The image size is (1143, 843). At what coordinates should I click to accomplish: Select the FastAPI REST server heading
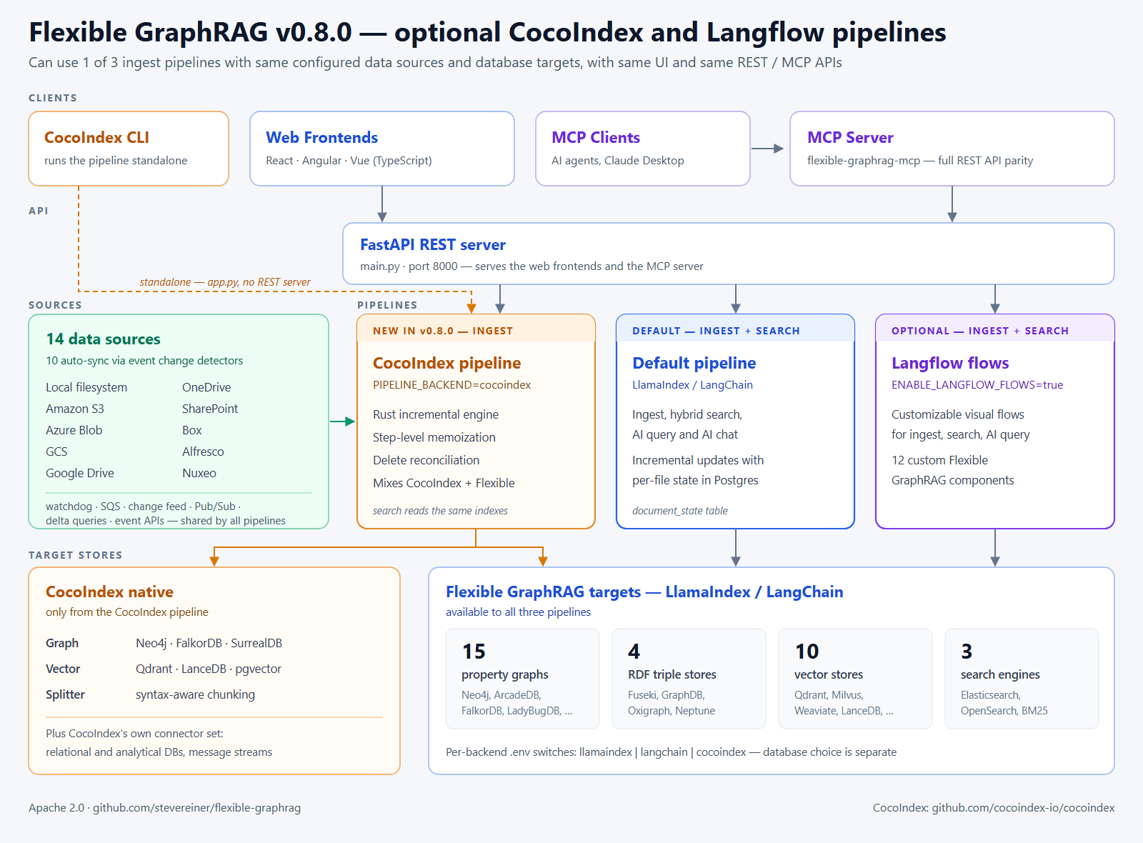(433, 244)
